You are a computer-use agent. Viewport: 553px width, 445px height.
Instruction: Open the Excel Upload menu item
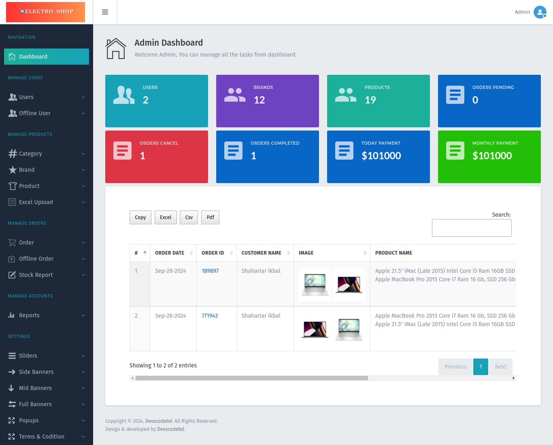point(36,202)
